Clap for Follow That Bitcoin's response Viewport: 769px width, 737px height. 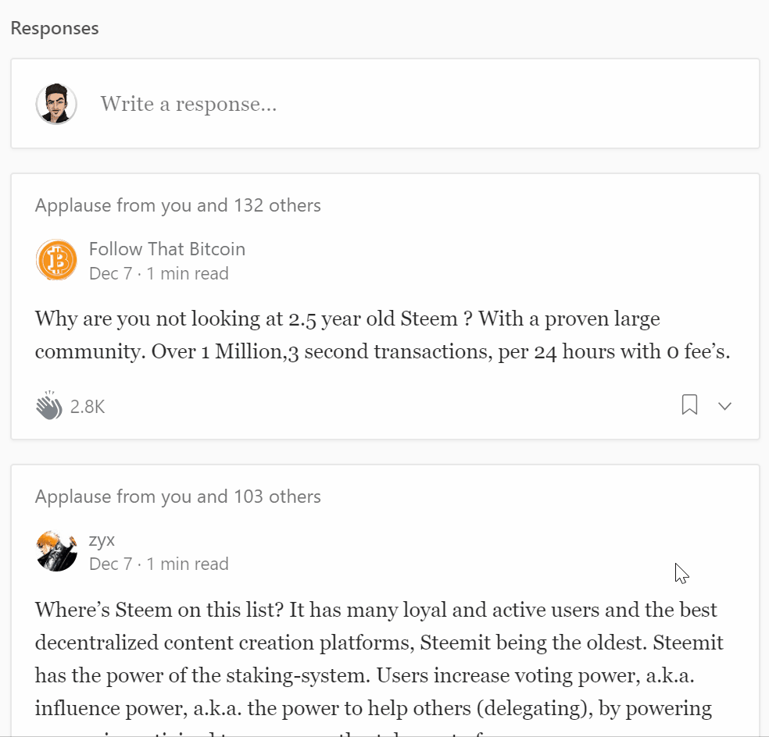pos(48,406)
